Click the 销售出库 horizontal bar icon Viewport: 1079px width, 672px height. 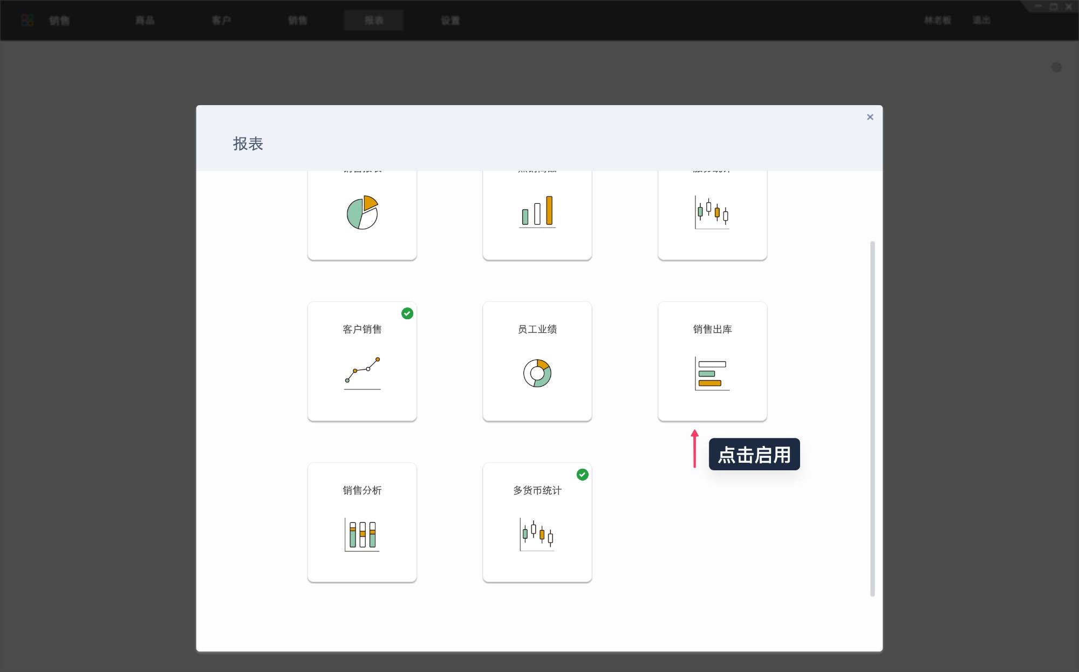tap(712, 373)
